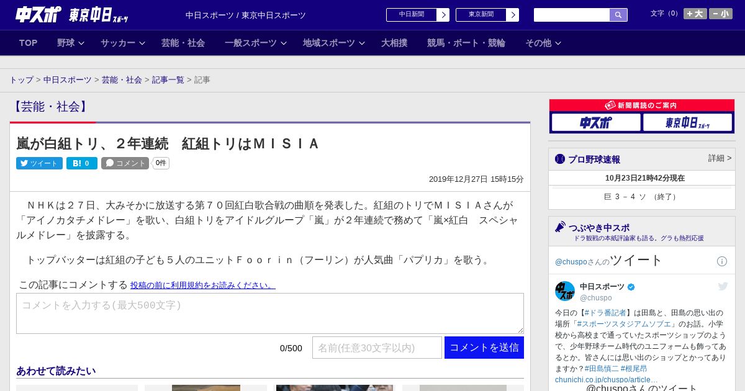
Task: Decrease font size with －小 button
Action: tap(721, 14)
